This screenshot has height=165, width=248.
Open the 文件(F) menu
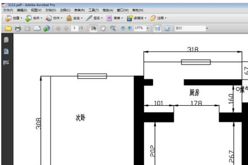(x=8, y=10)
